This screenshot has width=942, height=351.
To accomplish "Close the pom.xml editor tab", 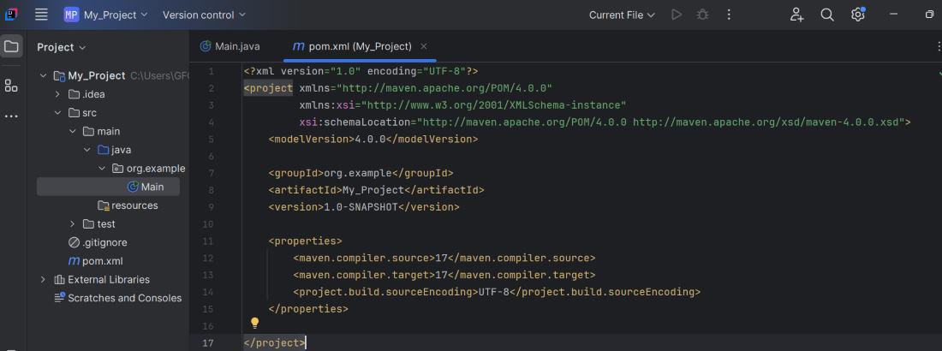I will point(424,46).
